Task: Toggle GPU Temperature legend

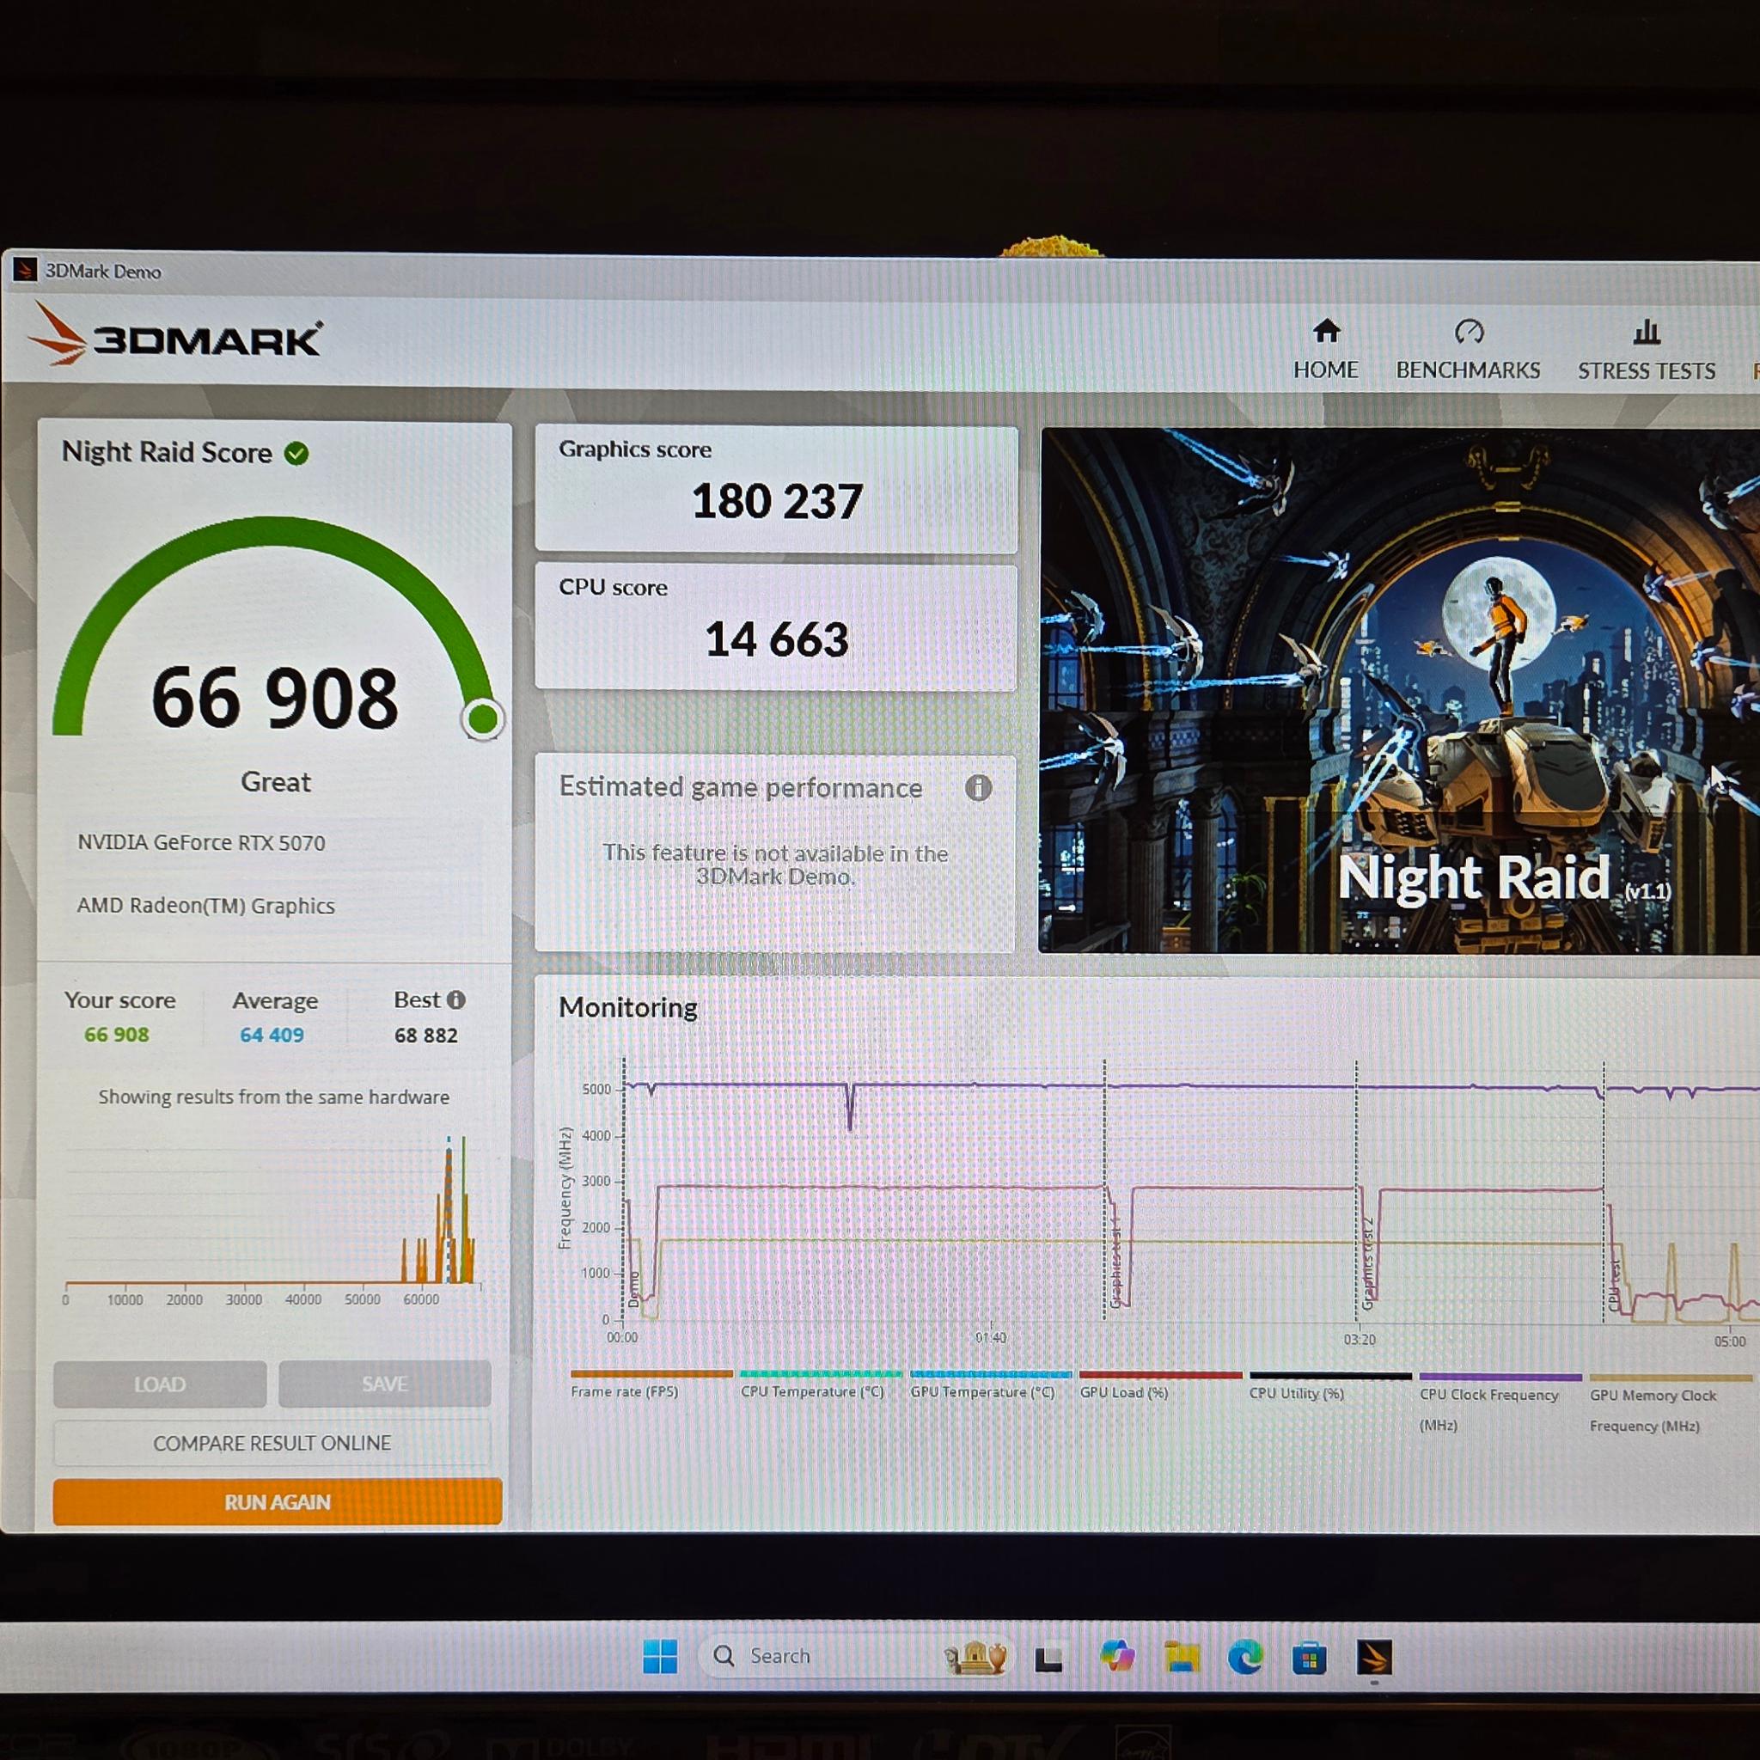Action: point(990,1384)
